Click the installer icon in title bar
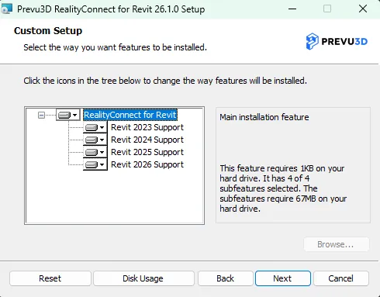 coord(6,9)
